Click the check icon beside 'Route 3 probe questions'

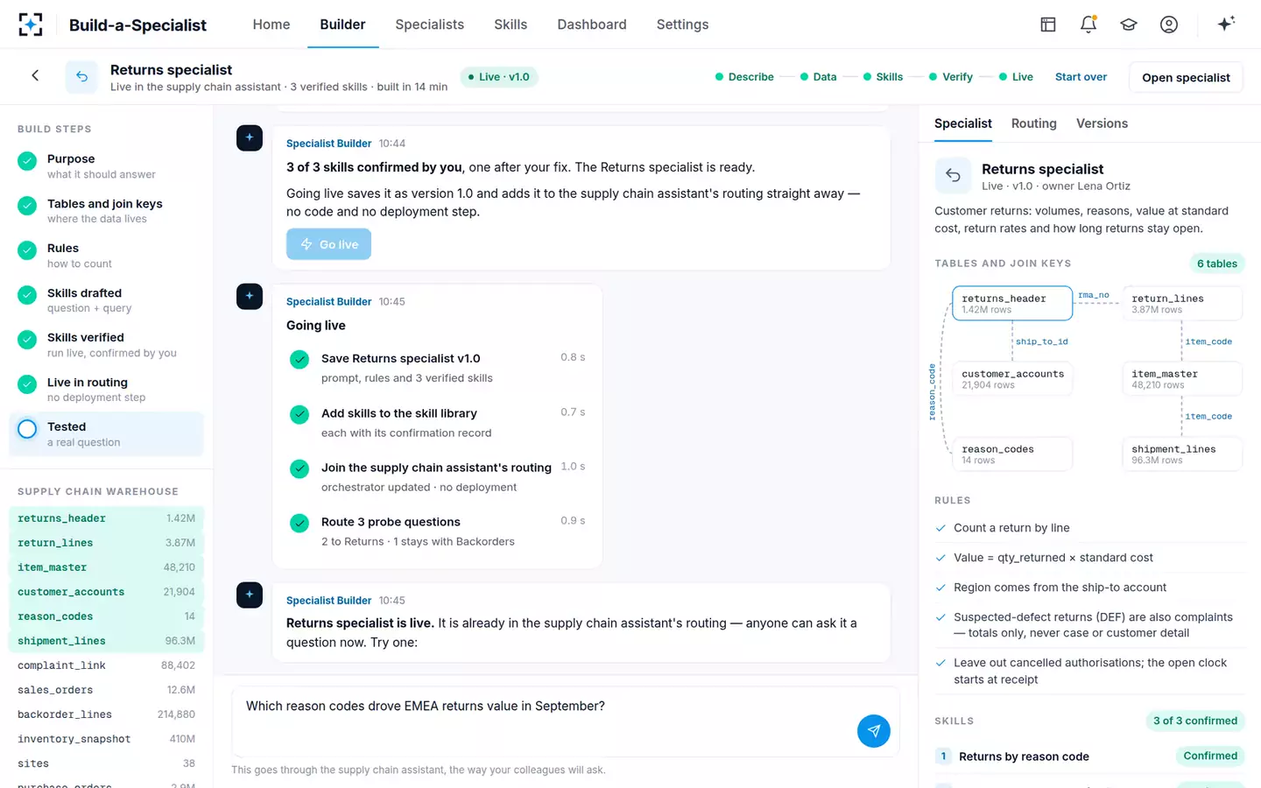pos(299,523)
